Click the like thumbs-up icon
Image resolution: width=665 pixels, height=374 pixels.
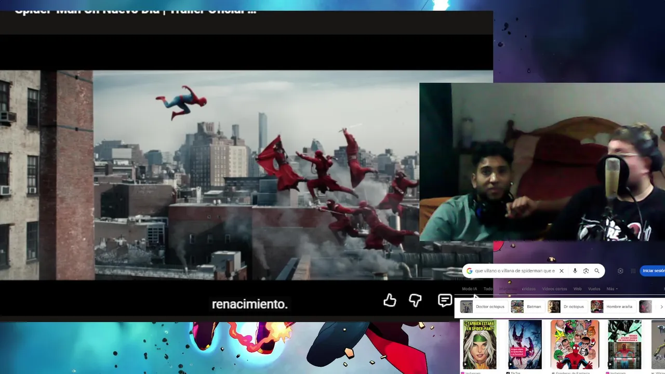[390, 300]
